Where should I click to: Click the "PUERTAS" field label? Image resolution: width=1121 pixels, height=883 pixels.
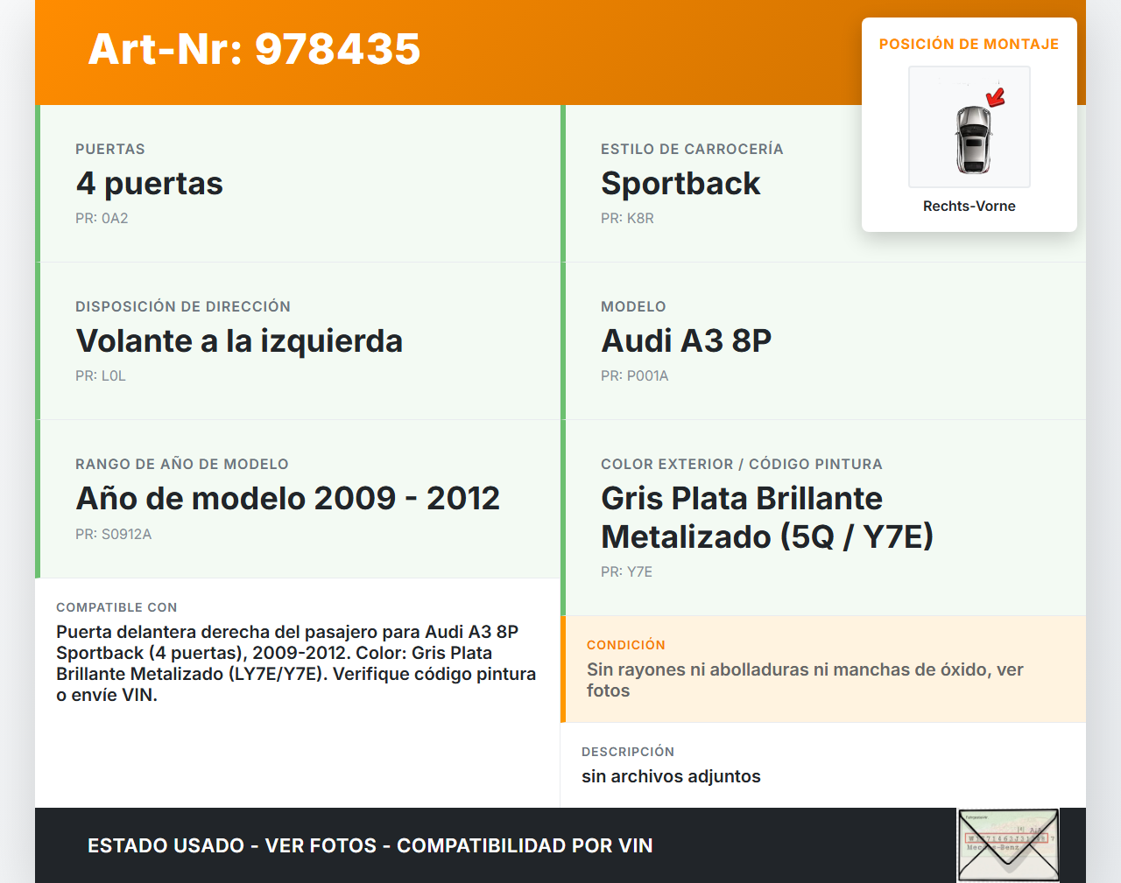110,149
